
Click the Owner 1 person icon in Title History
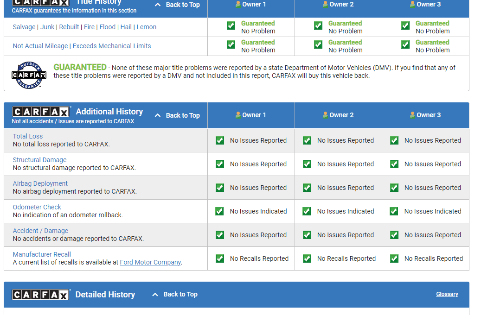point(238,5)
